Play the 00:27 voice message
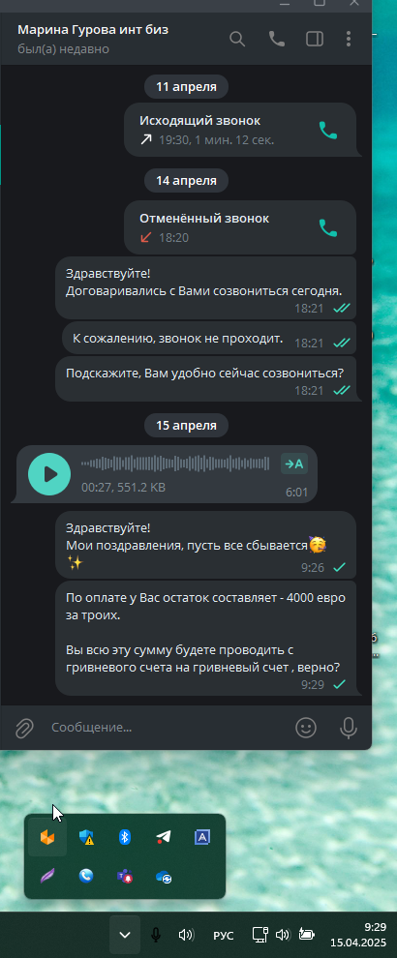 click(x=49, y=474)
